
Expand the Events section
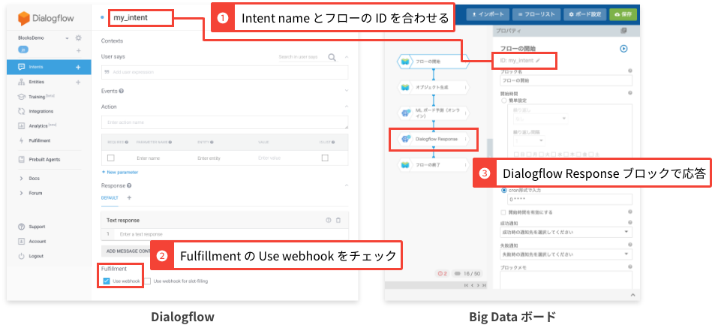(x=347, y=91)
